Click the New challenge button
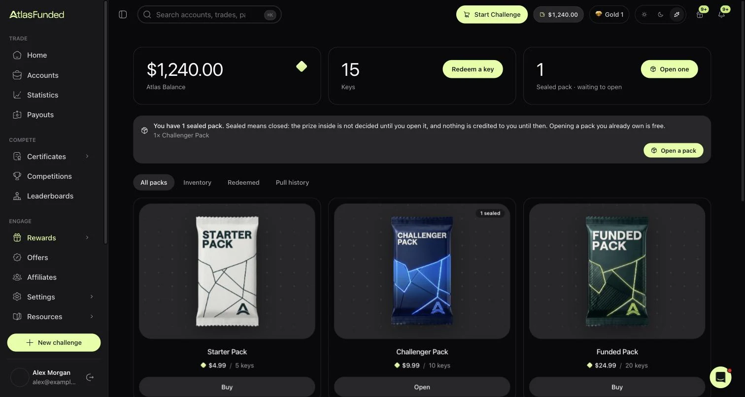Viewport: 745px width, 397px height. (x=54, y=343)
